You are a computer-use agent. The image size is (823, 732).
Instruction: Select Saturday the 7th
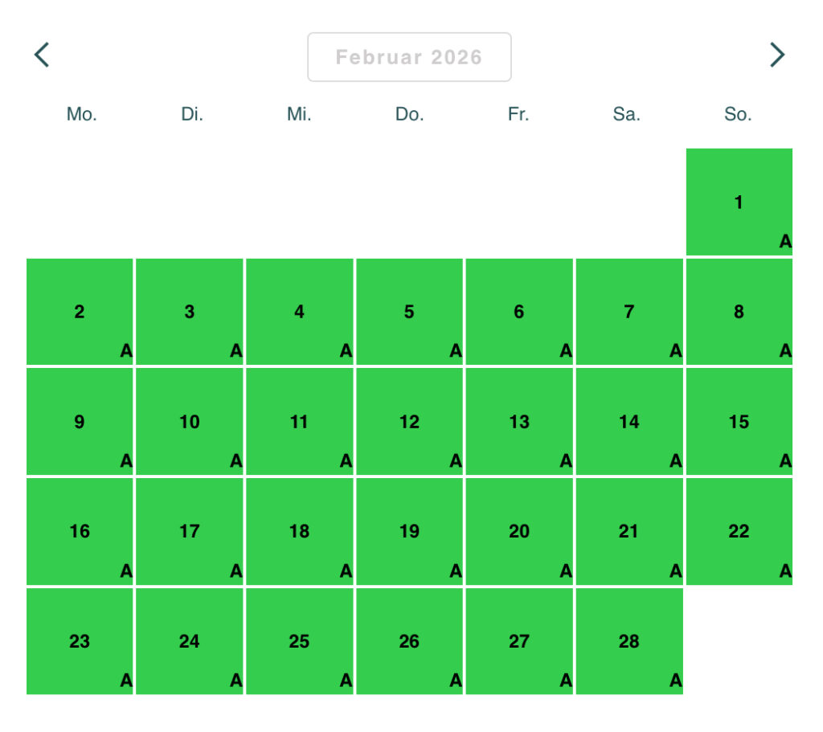(629, 312)
